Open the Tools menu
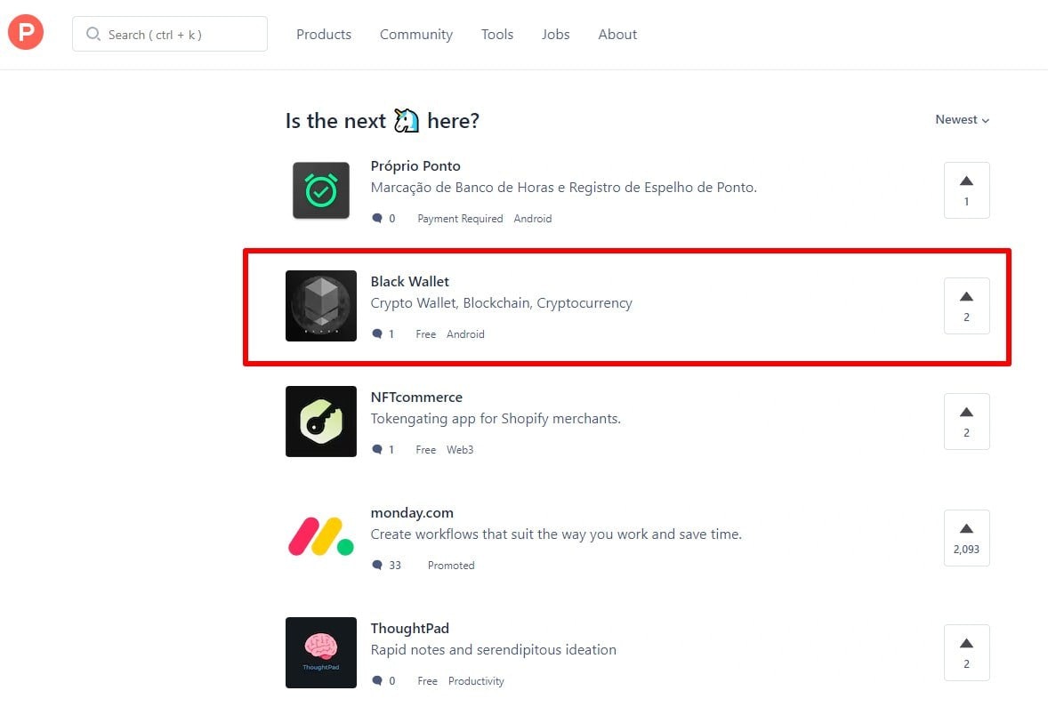 coord(497,34)
